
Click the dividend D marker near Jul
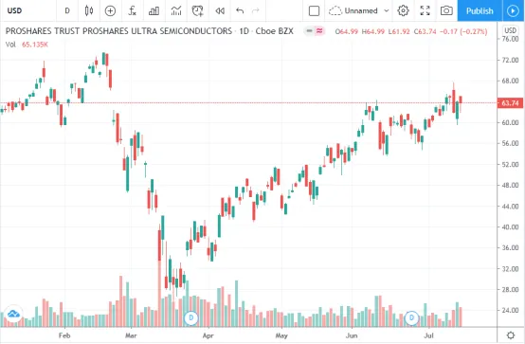pos(411,317)
